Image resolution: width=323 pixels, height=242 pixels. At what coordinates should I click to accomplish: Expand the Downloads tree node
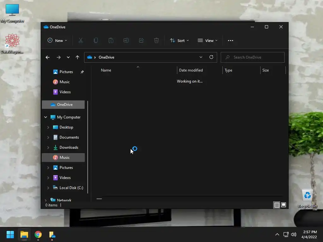48,147
